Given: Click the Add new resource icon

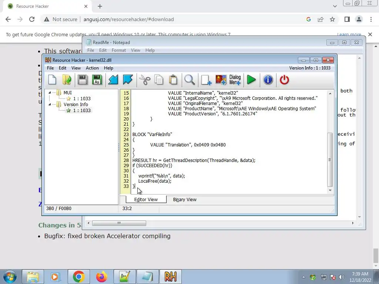Looking at the screenshot, I should coord(206,80).
